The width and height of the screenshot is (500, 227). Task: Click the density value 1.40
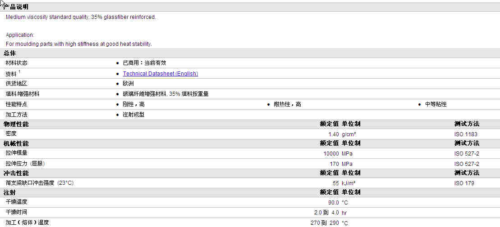[x=334, y=134]
